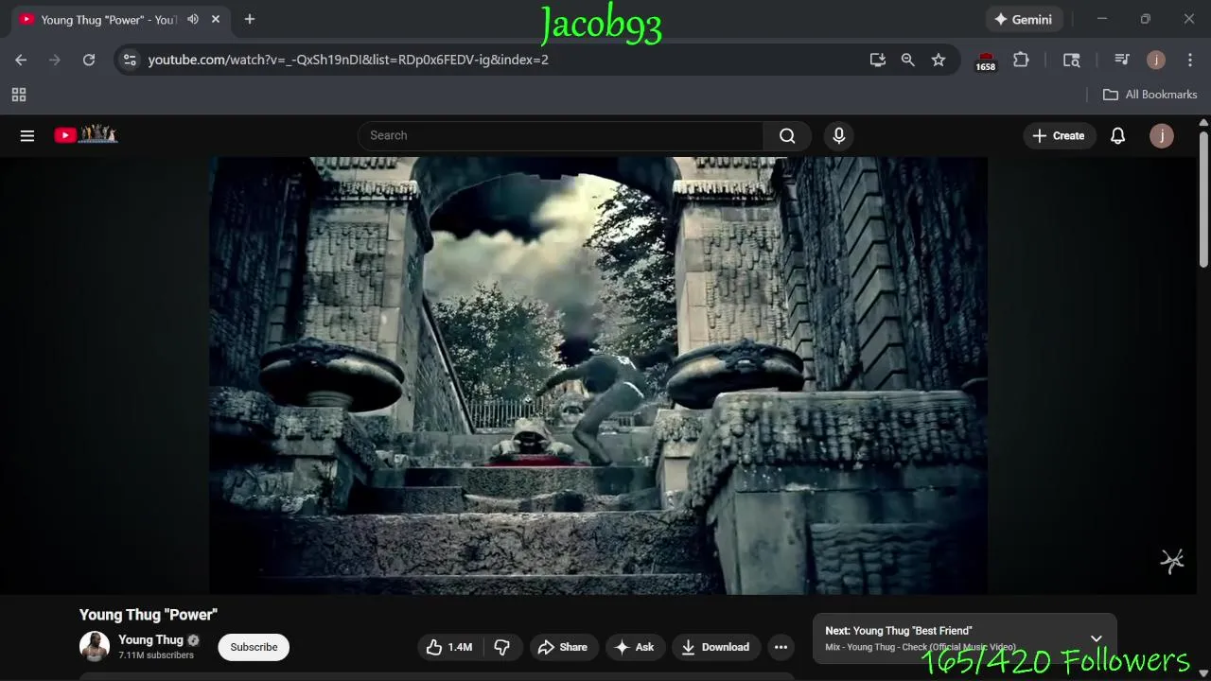Image resolution: width=1211 pixels, height=681 pixels.
Task: Click the address bar URL
Action: coord(348,60)
